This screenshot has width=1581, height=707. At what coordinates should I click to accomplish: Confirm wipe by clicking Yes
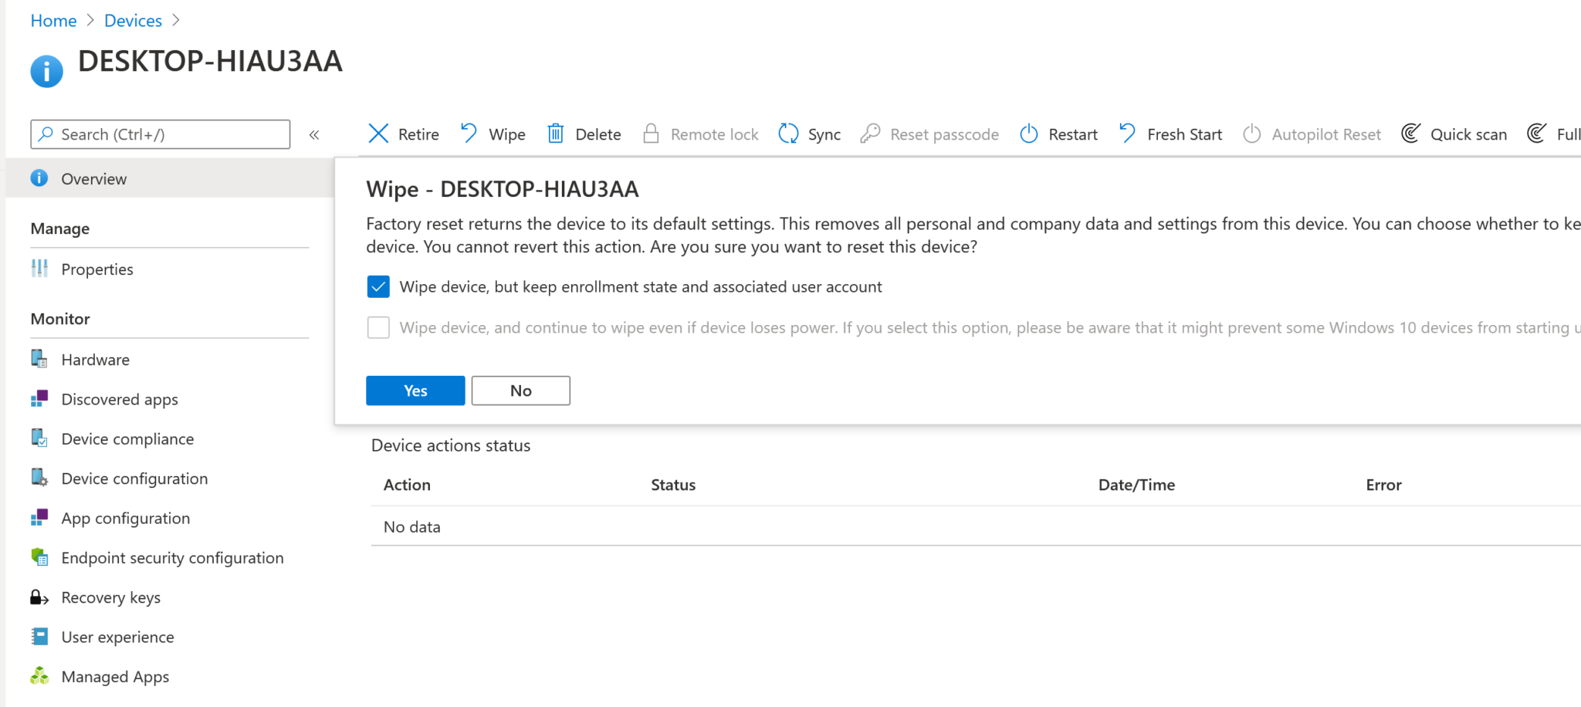(x=415, y=390)
